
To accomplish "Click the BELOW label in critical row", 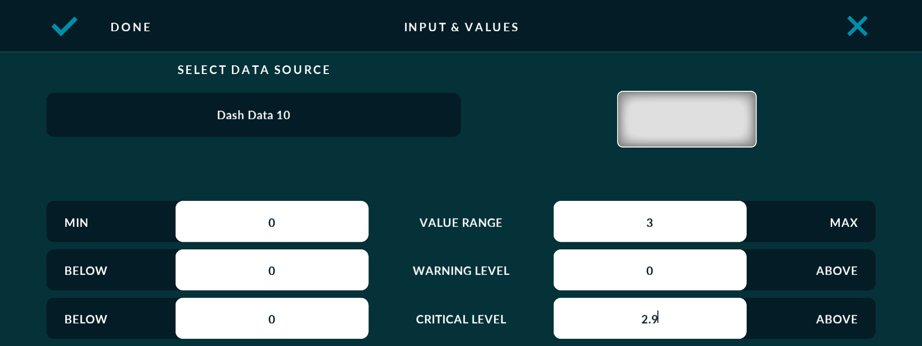I will [x=86, y=319].
